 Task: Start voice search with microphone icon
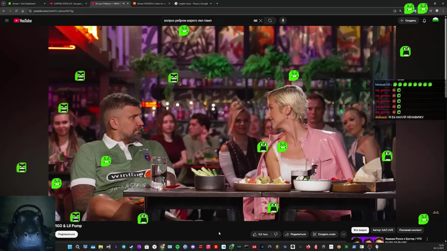(x=283, y=21)
